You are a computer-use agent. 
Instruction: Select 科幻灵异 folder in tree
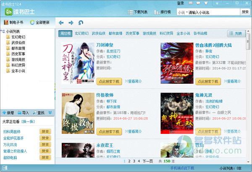(16, 65)
